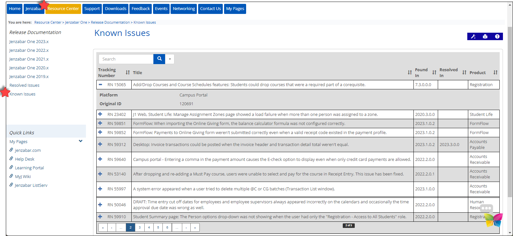This screenshot has width=513, height=236.
Task: Expand row RN 59640
Action: tap(100, 159)
